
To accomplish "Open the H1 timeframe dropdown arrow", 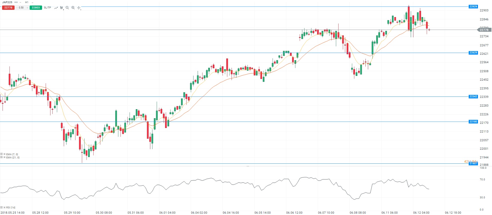I will (33, 2).
